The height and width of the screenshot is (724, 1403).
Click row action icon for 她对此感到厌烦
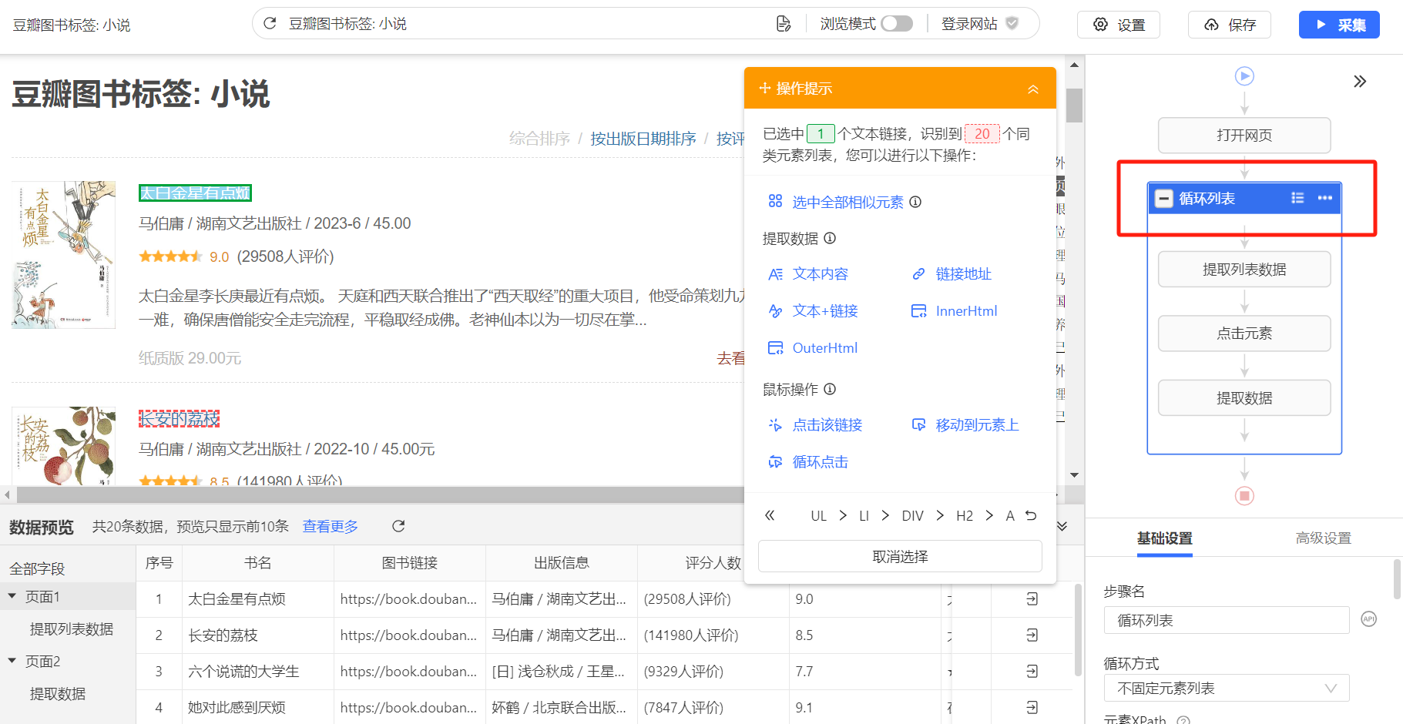click(1032, 707)
